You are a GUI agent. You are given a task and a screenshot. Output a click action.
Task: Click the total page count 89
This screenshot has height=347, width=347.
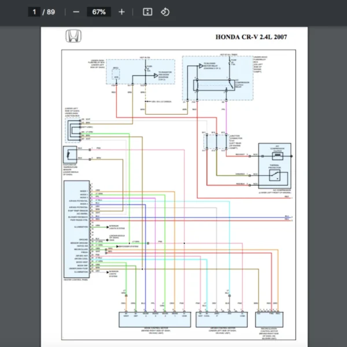coord(51,12)
